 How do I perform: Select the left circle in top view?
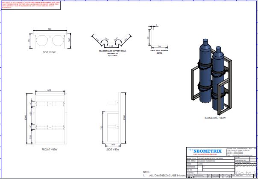[x=42, y=41]
